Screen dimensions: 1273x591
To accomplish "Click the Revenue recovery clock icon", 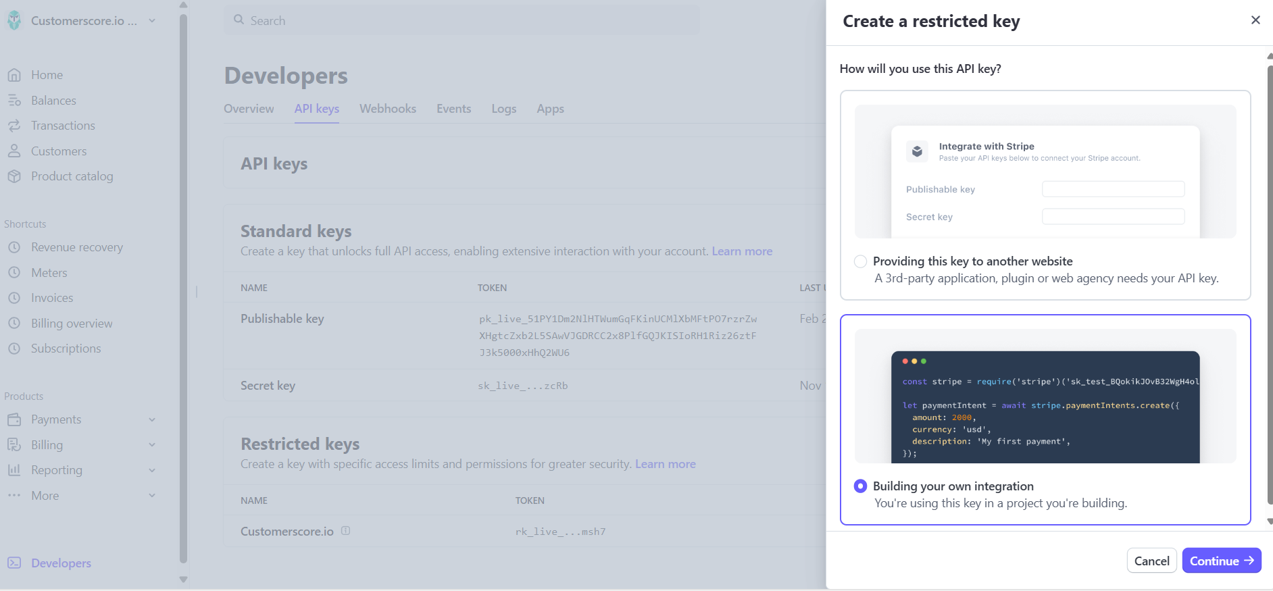I will [14, 247].
